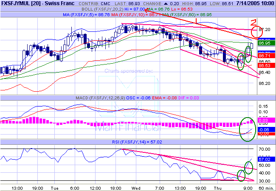
Task: Click the Wed label on time axis
Action: [136, 188]
